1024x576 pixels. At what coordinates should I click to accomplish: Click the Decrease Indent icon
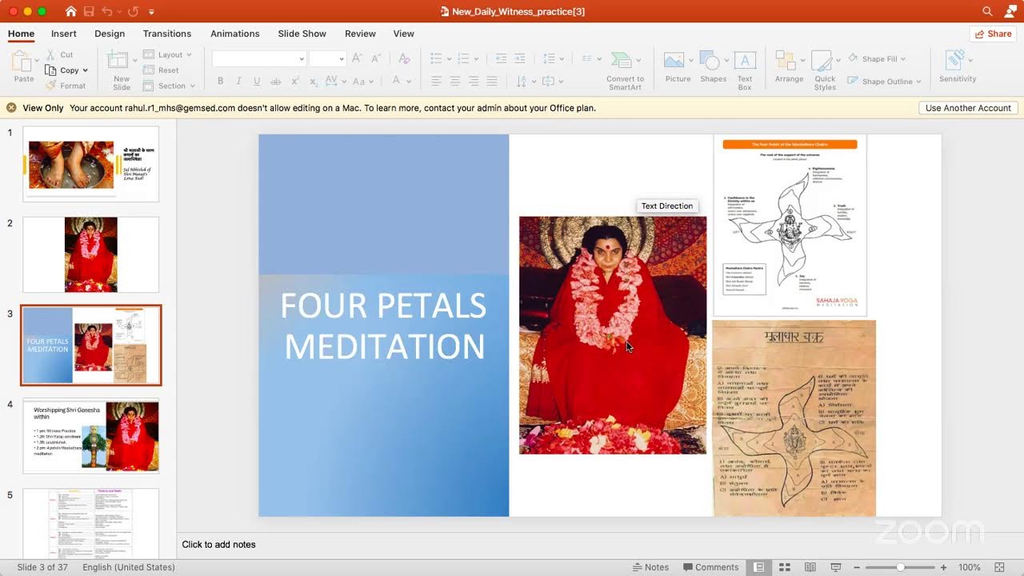[x=501, y=58]
